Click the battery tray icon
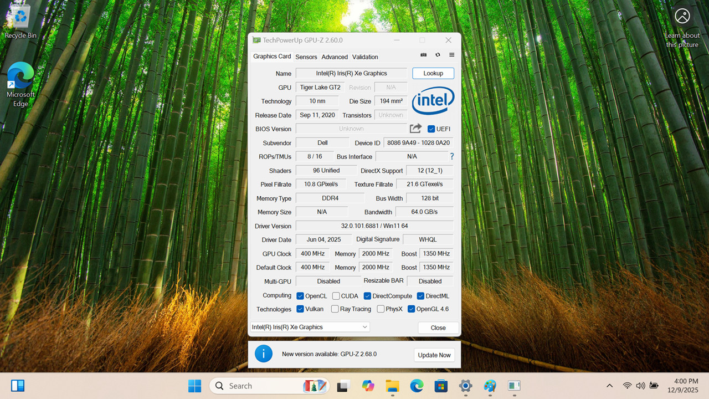The width and height of the screenshot is (709, 399). pos(654,386)
